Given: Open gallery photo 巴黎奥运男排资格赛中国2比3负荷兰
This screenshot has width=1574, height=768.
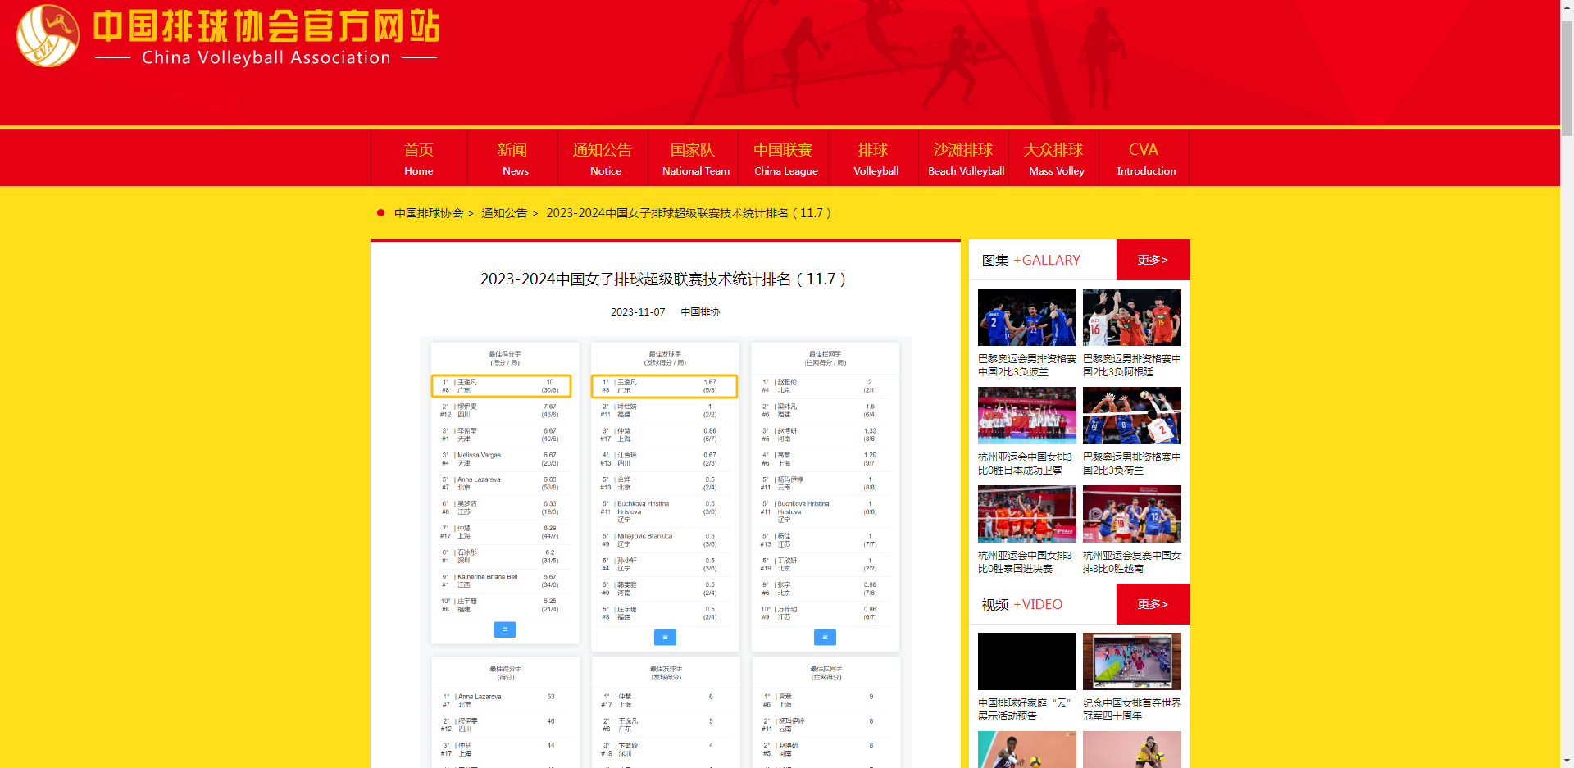Looking at the screenshot, I should [1132, 416].
